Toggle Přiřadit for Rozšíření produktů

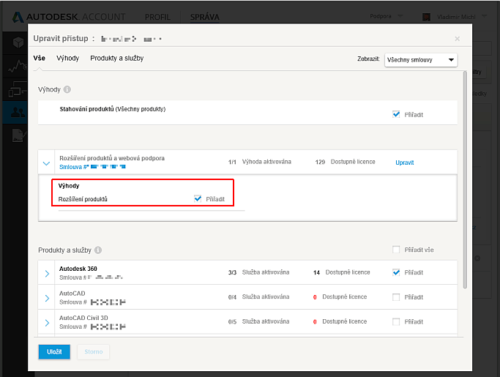[198, 198]
